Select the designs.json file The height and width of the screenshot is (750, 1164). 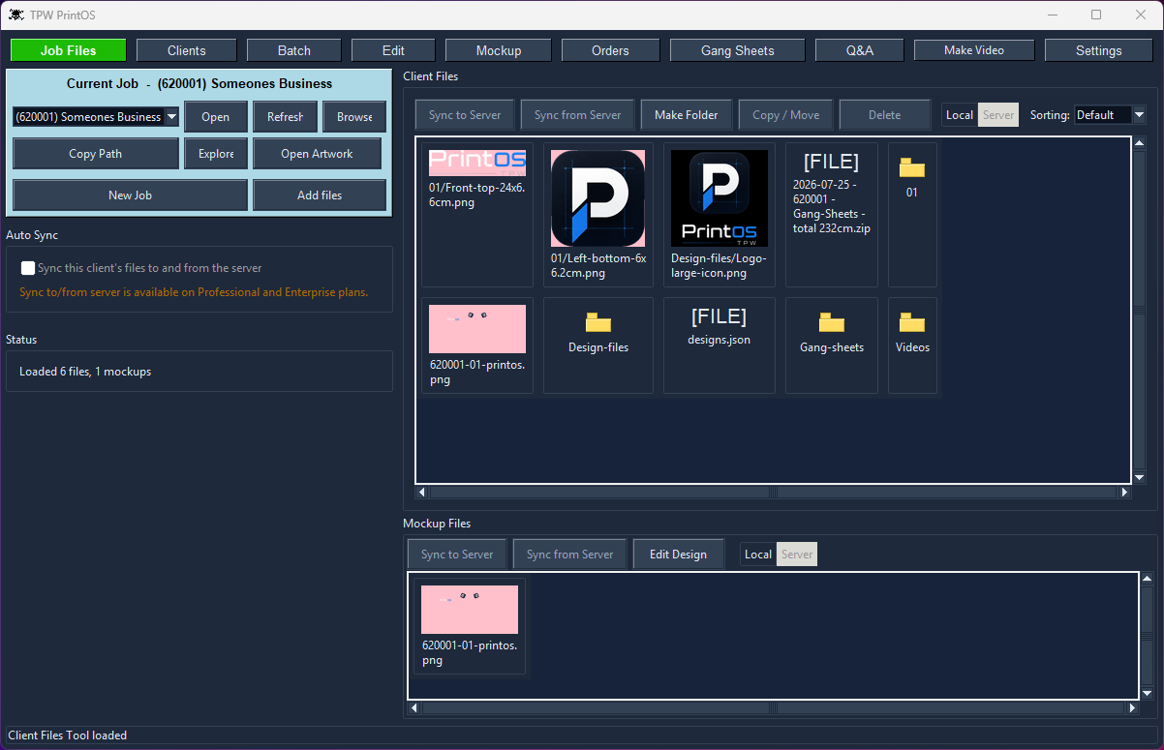click(720, 345)
